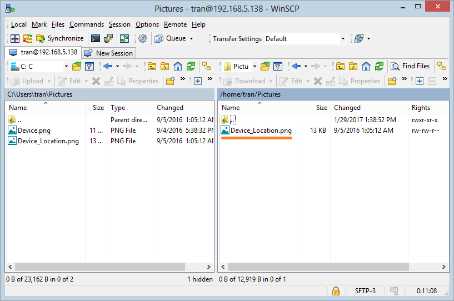Screen dimensions: 454x301
Task: Open the Files menu
Action: (58, 24)
